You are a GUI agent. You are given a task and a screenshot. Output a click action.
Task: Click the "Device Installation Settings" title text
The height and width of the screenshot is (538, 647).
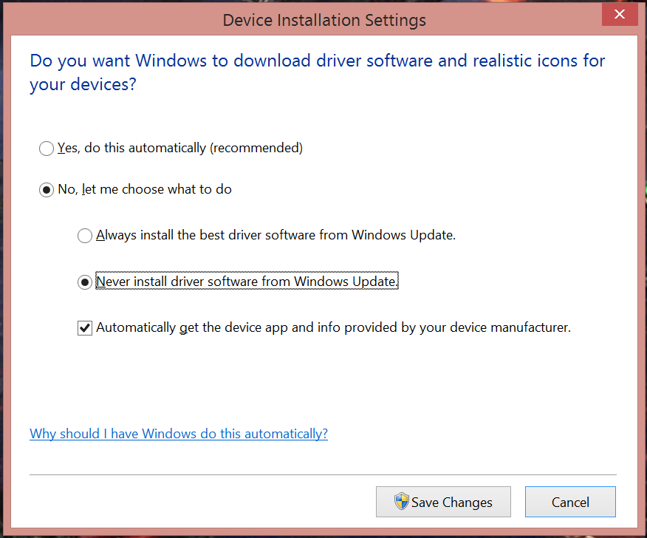tap(324, 20)
